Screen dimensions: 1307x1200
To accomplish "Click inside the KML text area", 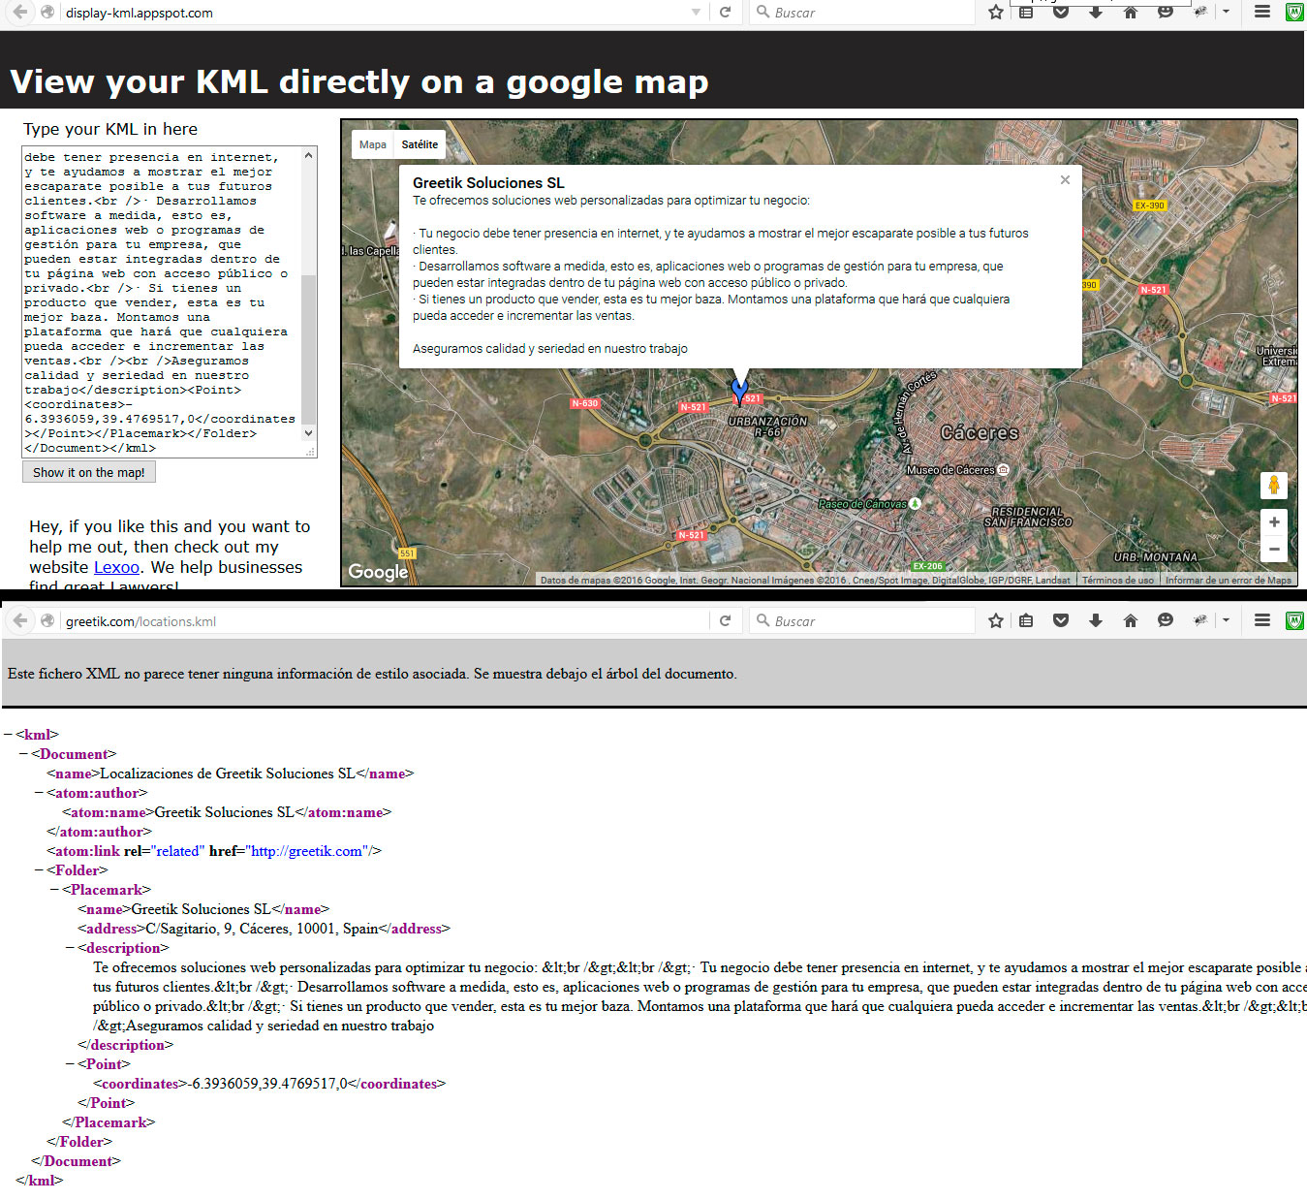I will [x=162, y=301].
